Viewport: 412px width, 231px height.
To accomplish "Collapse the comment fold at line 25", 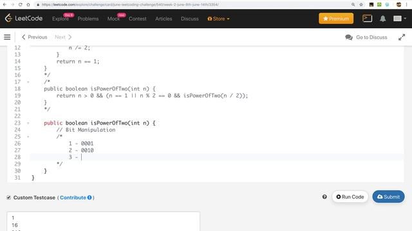I will tap(28, 137).
